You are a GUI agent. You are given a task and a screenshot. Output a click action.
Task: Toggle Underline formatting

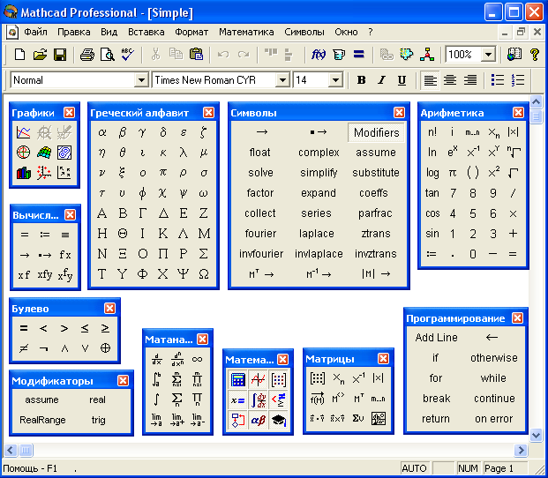(x=402, y=80)
